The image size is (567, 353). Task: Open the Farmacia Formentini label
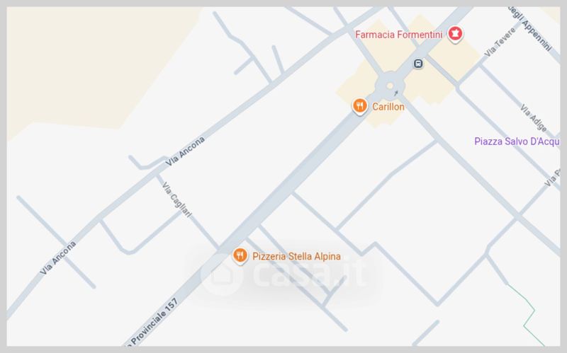(398, 35)
